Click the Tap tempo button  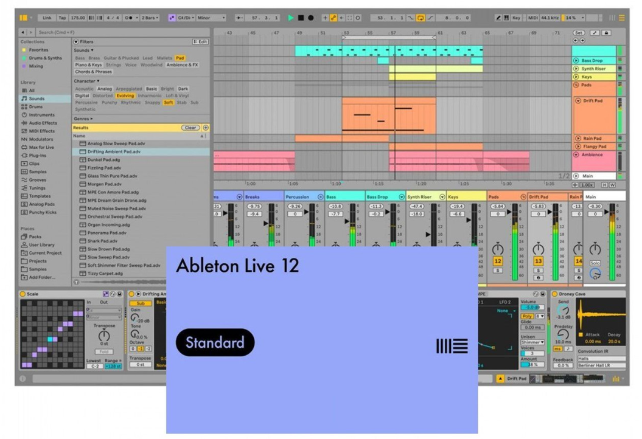coord(62,18)
